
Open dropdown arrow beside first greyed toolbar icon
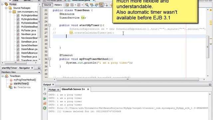[x=76, y=5]
